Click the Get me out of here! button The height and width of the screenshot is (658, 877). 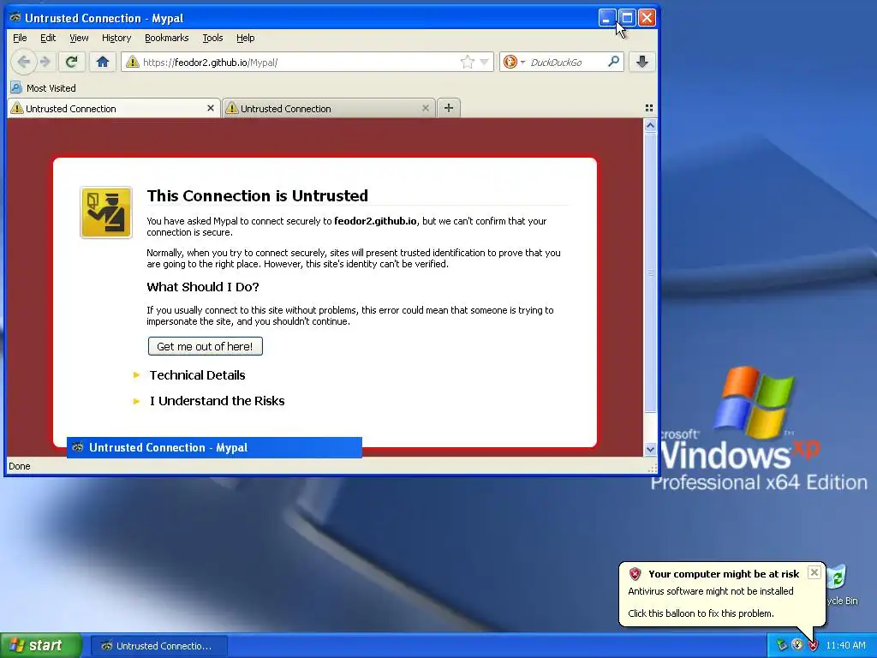(206, 346)
